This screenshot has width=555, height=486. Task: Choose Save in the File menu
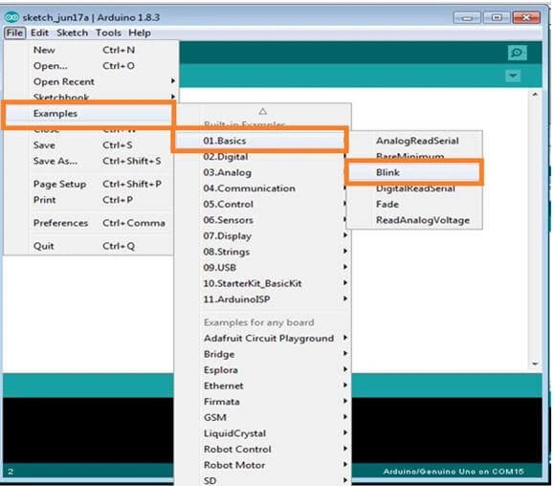pos(89,145)
